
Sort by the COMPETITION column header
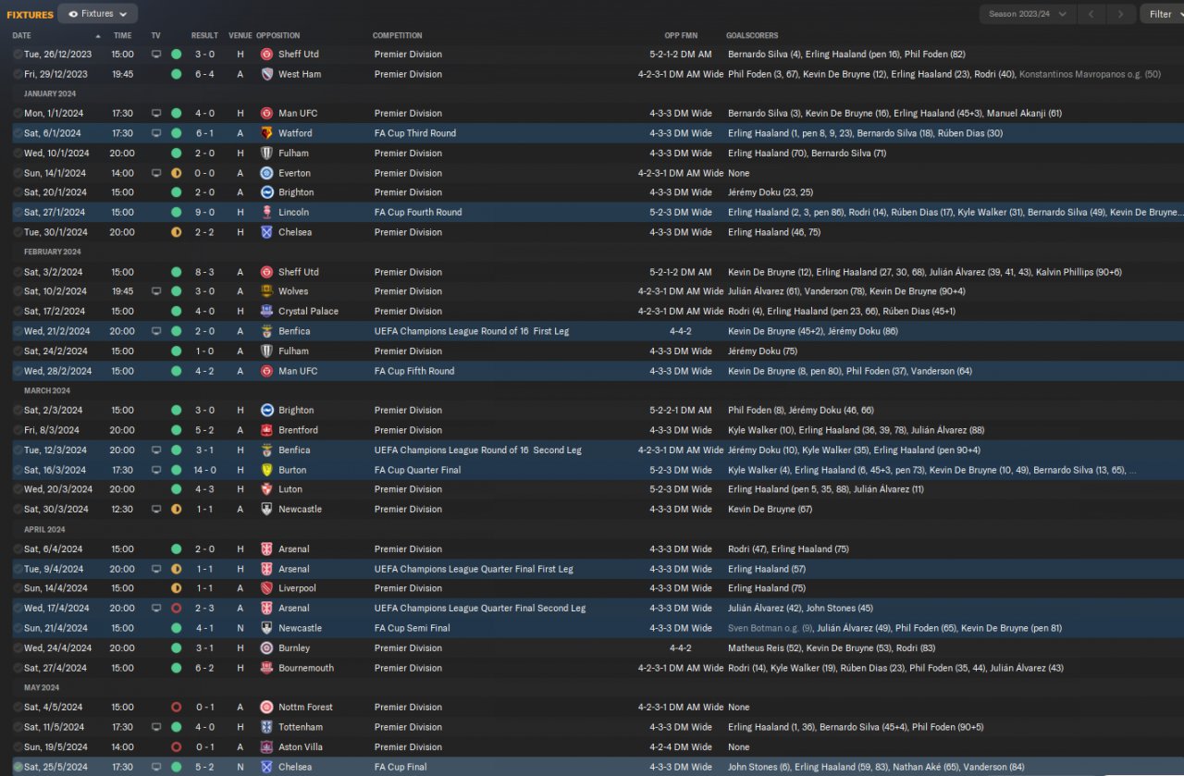[398, 35]
